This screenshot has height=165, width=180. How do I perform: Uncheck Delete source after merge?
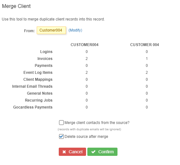click(61, 137)
